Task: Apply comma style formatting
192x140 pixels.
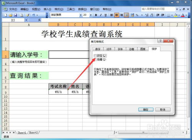Action: coord(142,15)
